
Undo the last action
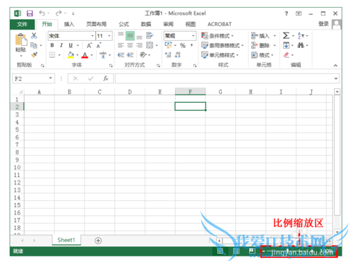click(42, 13)
